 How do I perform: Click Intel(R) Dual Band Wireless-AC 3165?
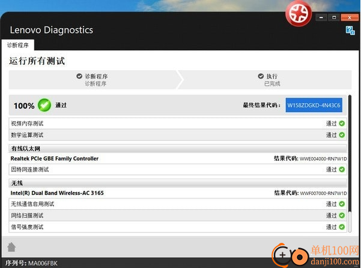pyautogui.click(x=57, y=193)
